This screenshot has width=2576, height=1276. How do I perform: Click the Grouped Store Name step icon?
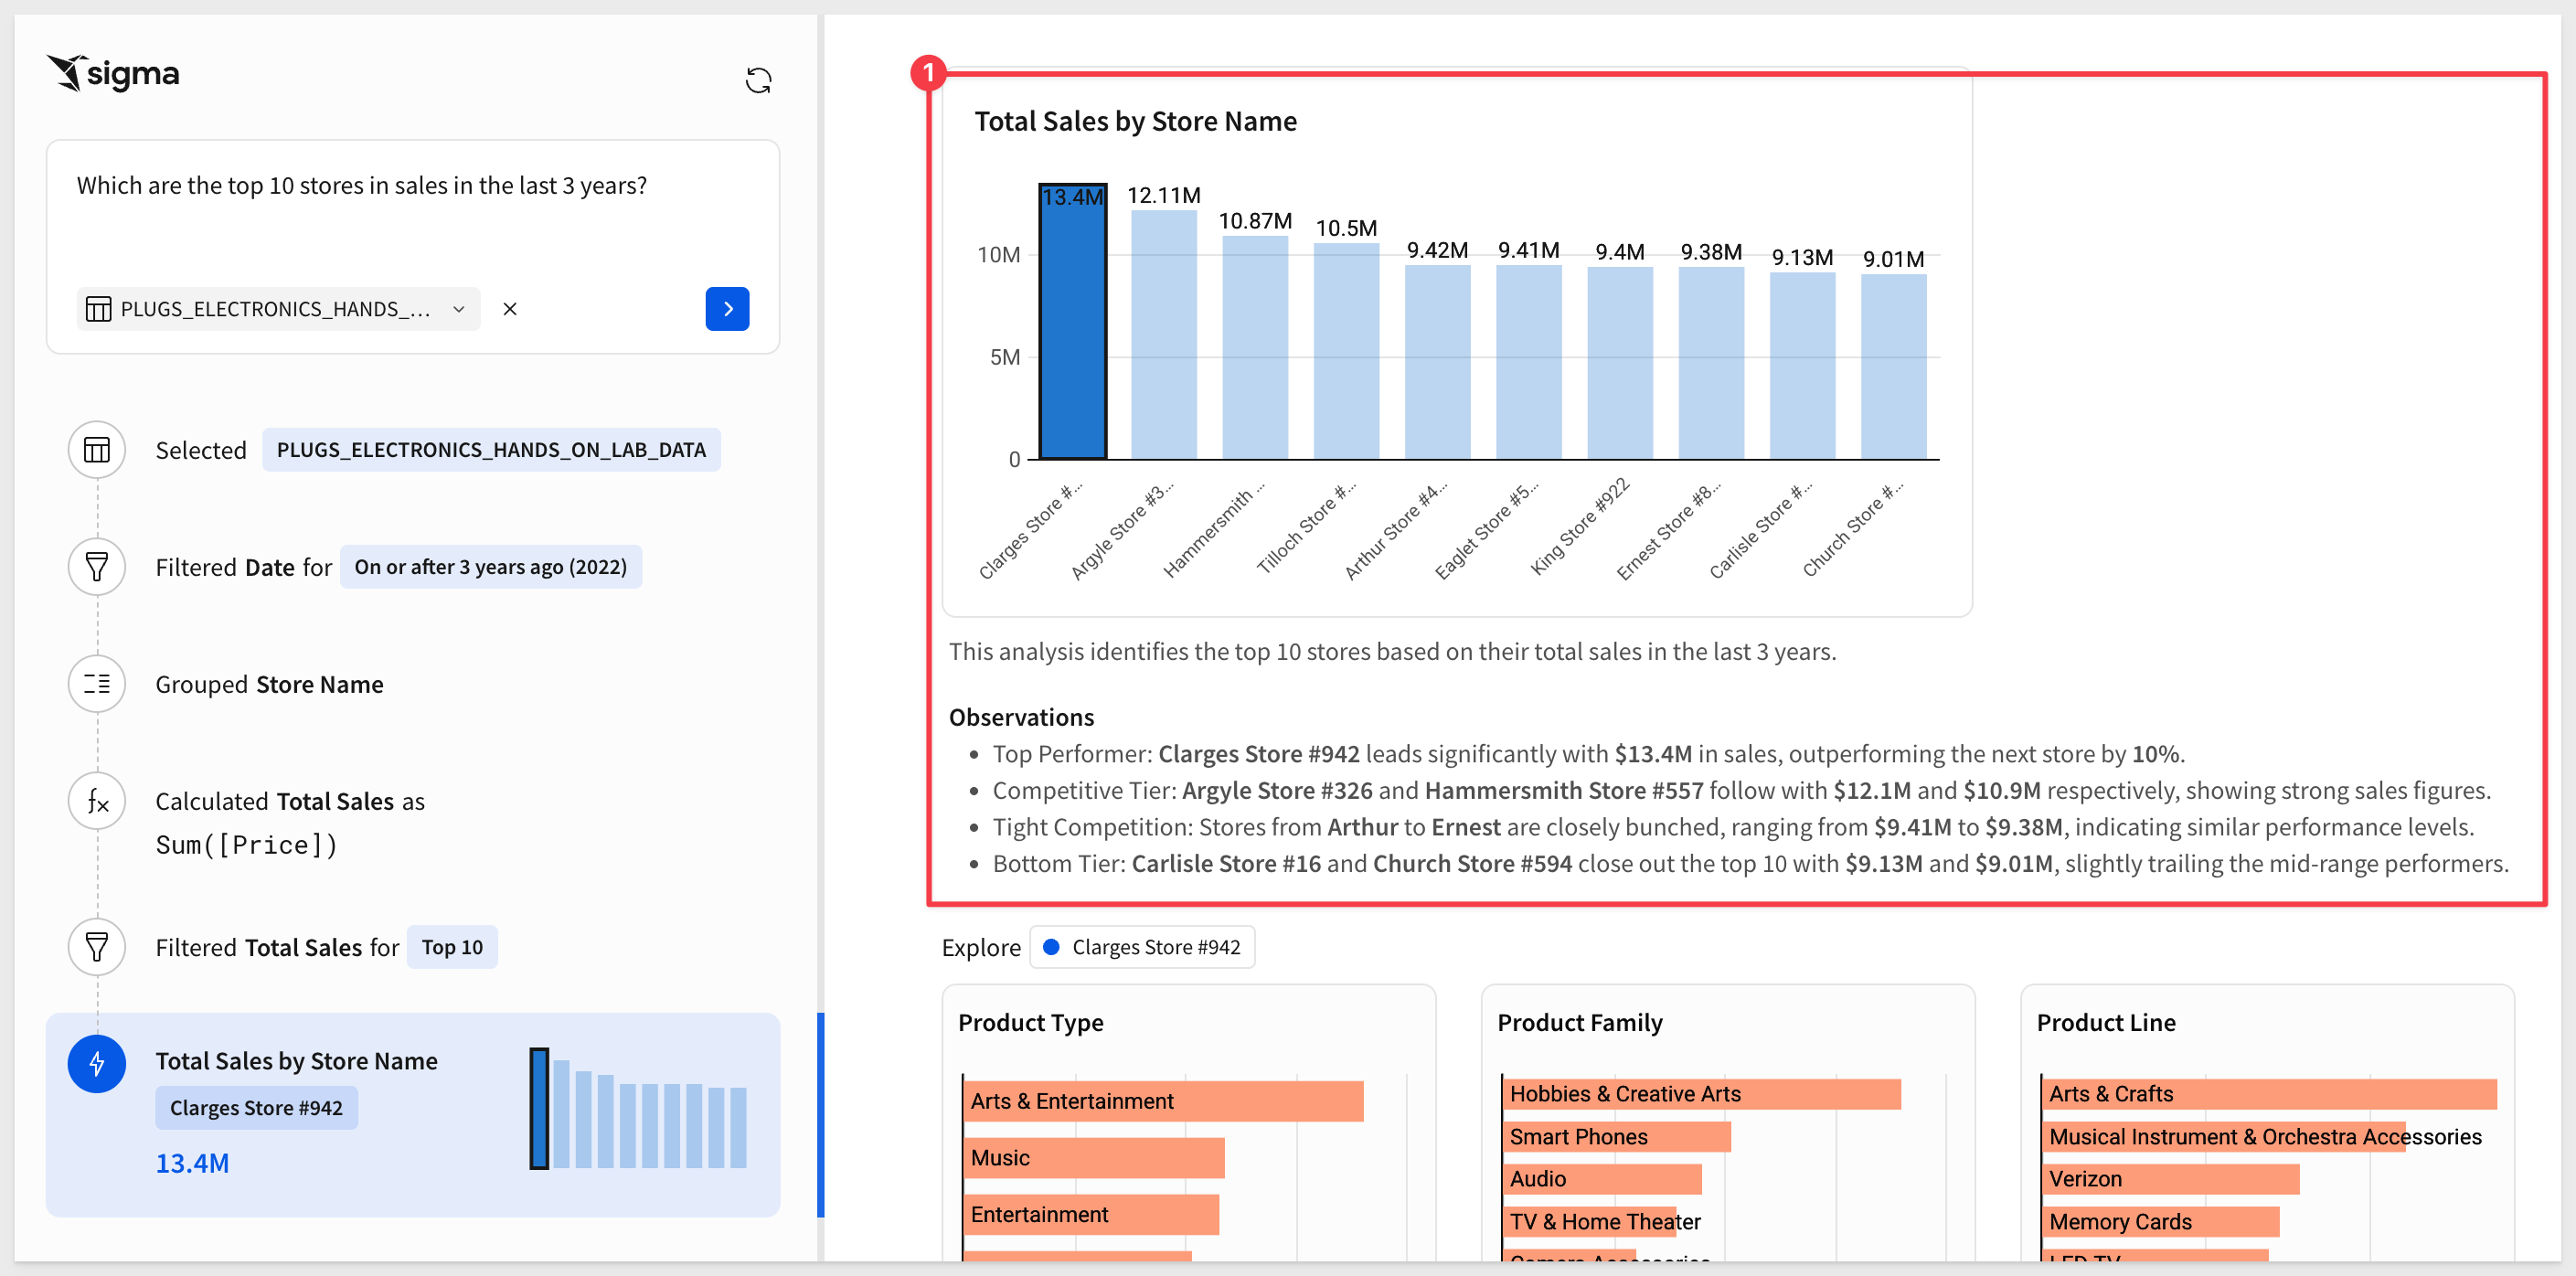[97, 684]
